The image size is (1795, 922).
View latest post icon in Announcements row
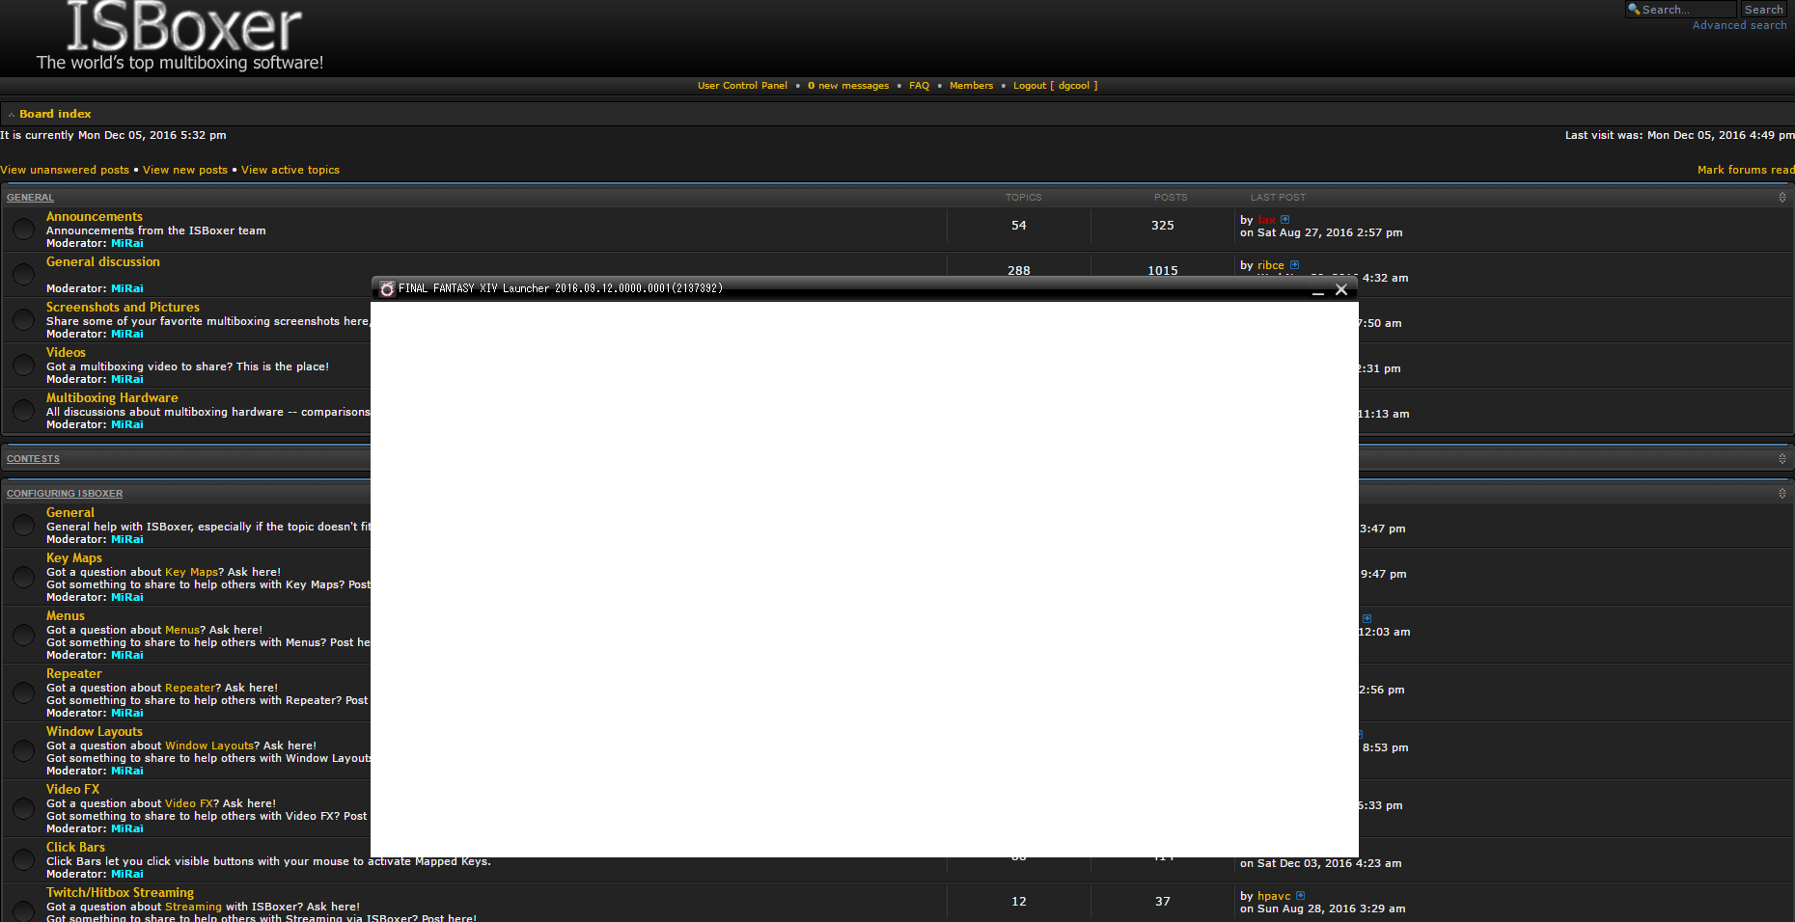tap(1284, 220)
